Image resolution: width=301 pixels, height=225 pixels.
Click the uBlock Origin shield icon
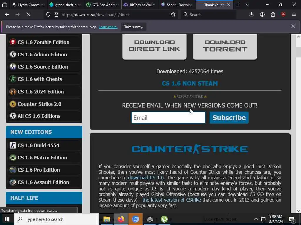click(x=283, y=15)
